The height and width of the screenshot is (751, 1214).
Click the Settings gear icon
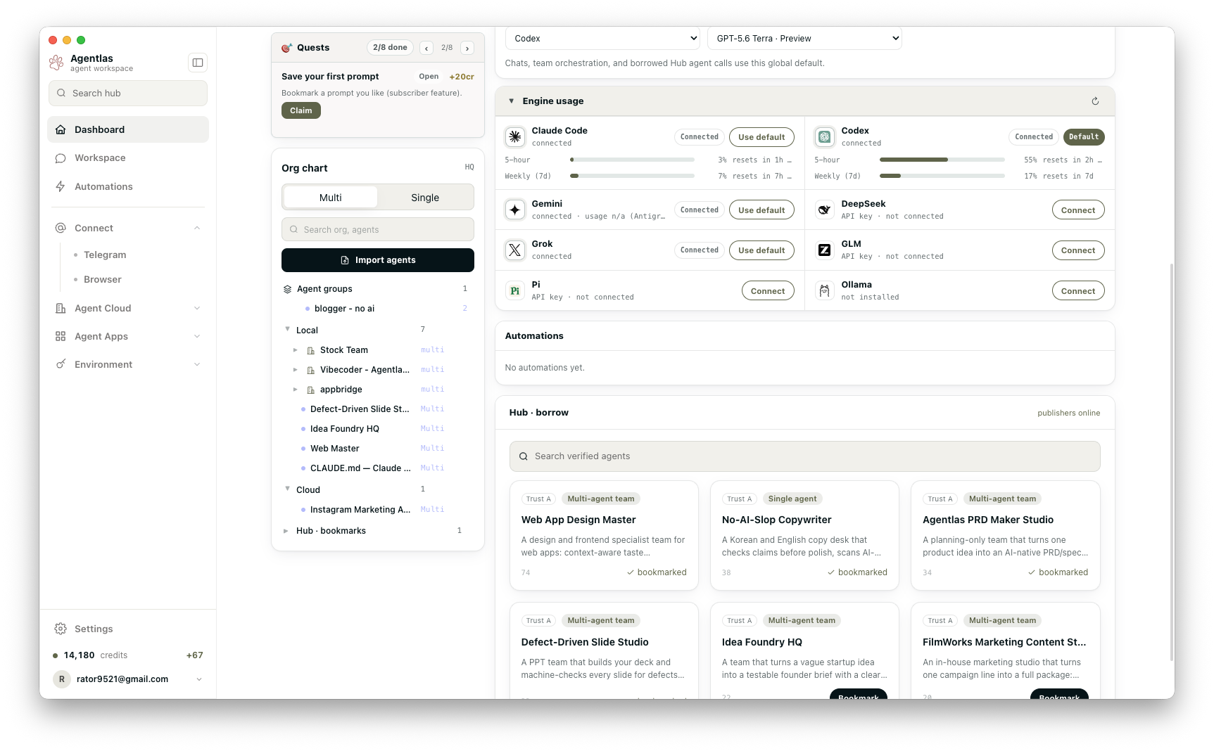61,629
